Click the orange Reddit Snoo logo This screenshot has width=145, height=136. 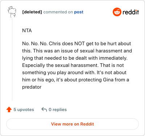117,12
